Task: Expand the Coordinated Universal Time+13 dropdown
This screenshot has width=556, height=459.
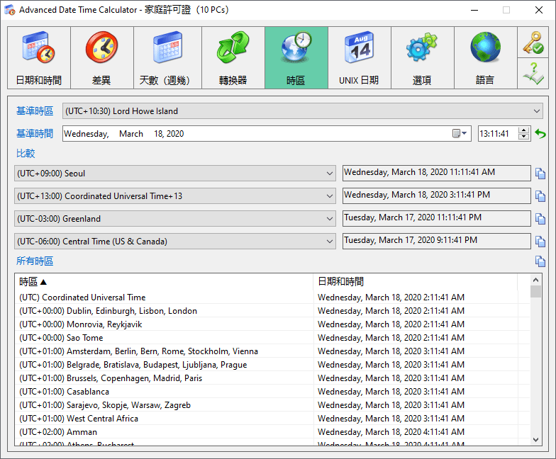Action: point(329,196)
